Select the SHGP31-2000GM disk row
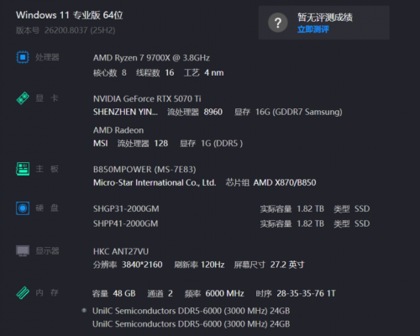This screenshot has height=336, width=420. click(x=231, y=209)
